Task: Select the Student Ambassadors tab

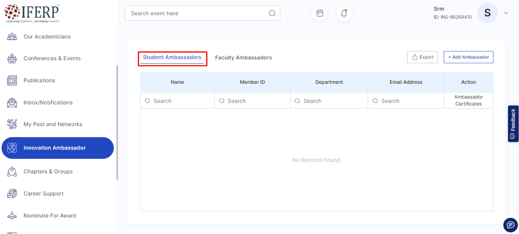Action: point(172,58)
